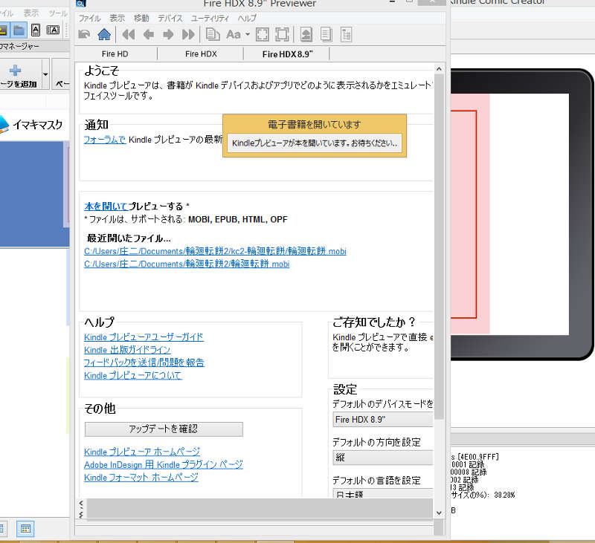595x543 pixels.
Task: Click the folder icon in Comic Creator toolbar
Action: click(x=19, y=30)
